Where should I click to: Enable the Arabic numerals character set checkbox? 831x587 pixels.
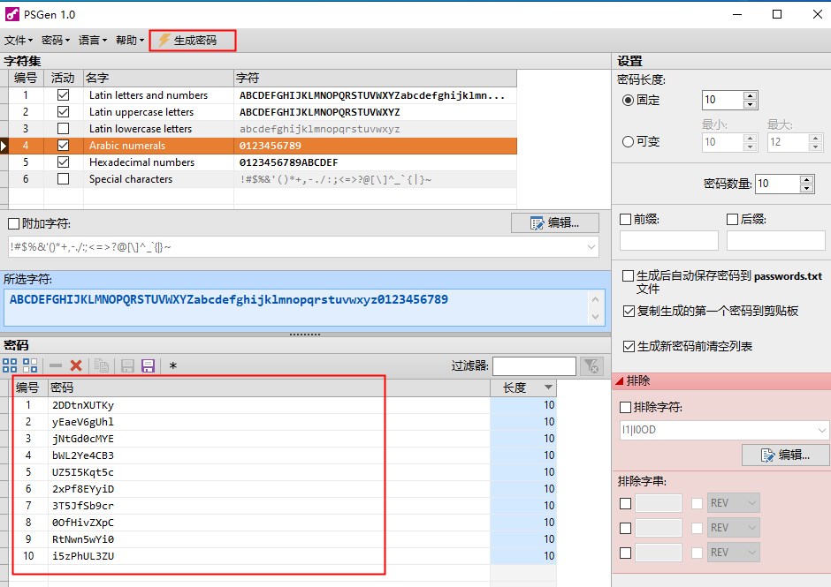point(62,145)
